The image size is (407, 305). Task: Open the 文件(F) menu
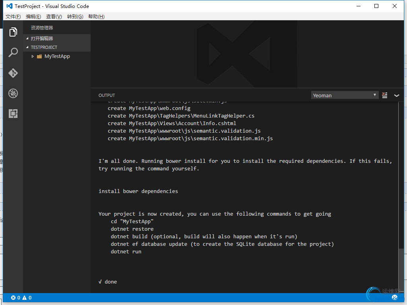13,17
